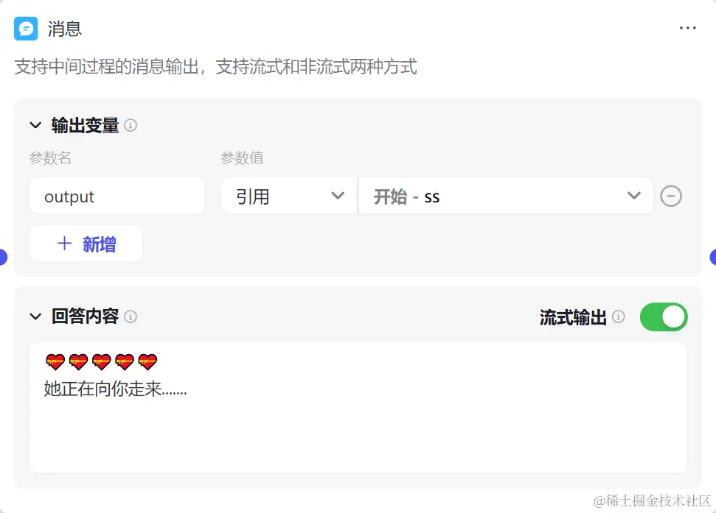Open the three-dot more options menu
Screen dimensions: 716x513
(x=687, y=28)
